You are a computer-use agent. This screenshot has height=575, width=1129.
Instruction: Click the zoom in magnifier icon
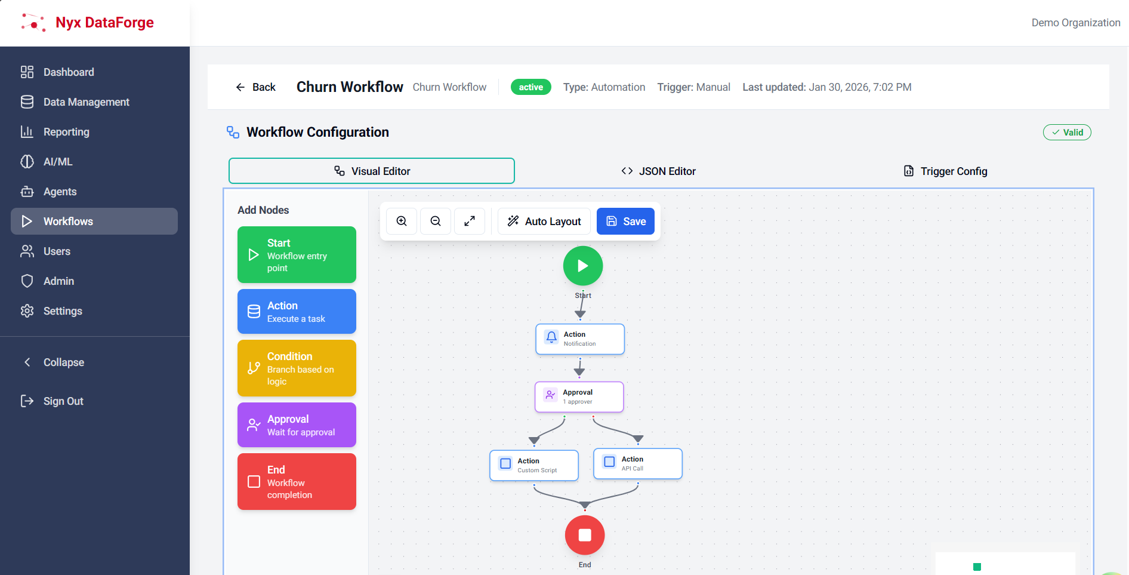point(402,222)
